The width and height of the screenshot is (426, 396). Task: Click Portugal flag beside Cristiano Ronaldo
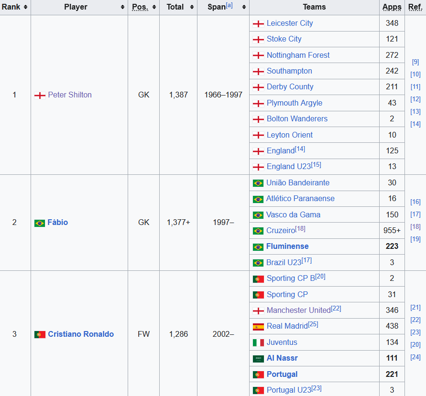[40, 335]
